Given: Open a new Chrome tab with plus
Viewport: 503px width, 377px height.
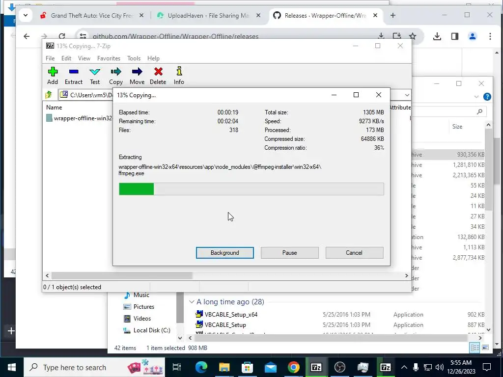Looking at the screenshot, I should (x=392, y=15).
